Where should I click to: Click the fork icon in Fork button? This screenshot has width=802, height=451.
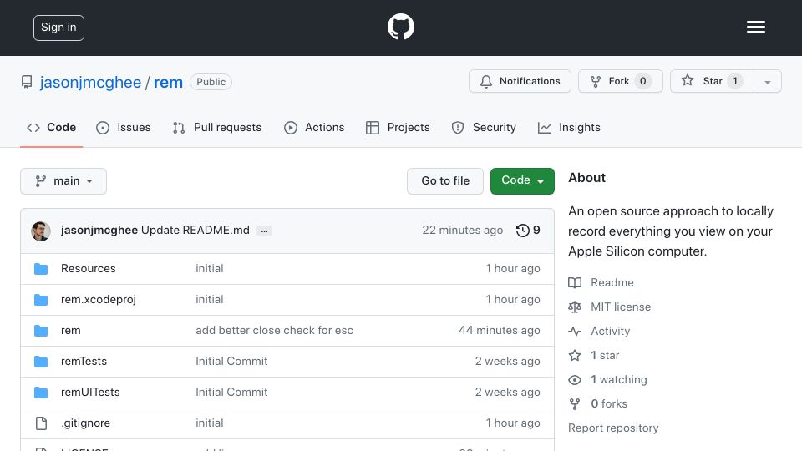[596, 81]
